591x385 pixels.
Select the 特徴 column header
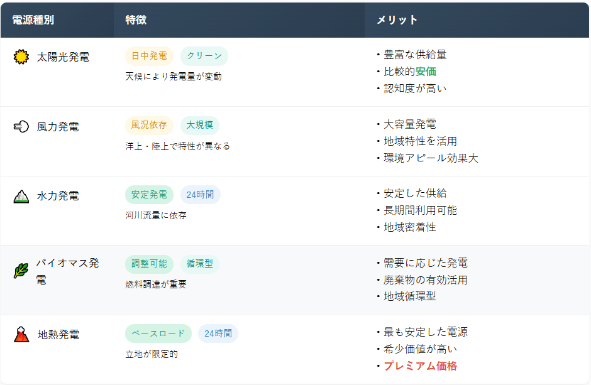pyautogui.click(x=136, y=20)
